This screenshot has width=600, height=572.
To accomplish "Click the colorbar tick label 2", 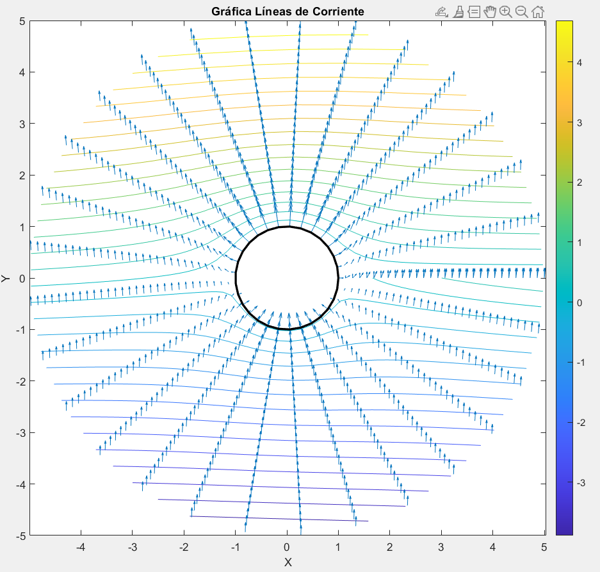I will tap(579, 183).
